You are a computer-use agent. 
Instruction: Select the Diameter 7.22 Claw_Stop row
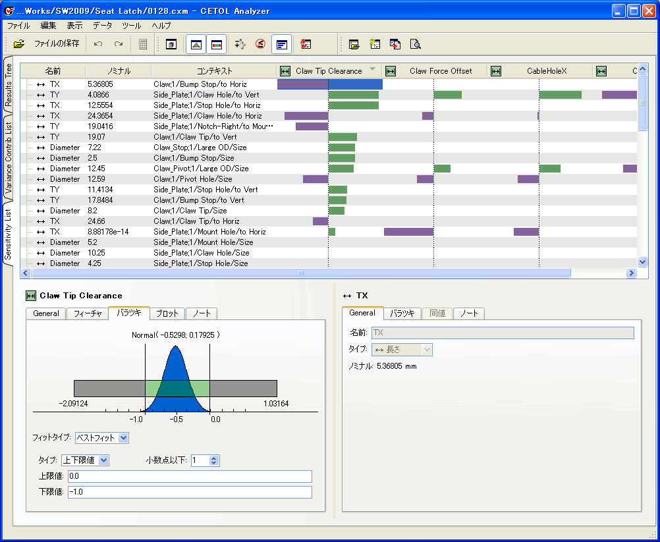328,148
